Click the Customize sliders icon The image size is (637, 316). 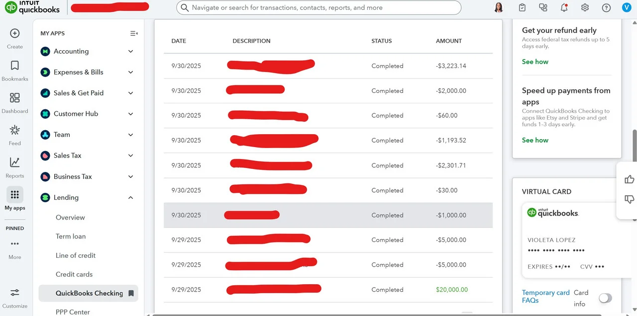click(x=15, y=293)
